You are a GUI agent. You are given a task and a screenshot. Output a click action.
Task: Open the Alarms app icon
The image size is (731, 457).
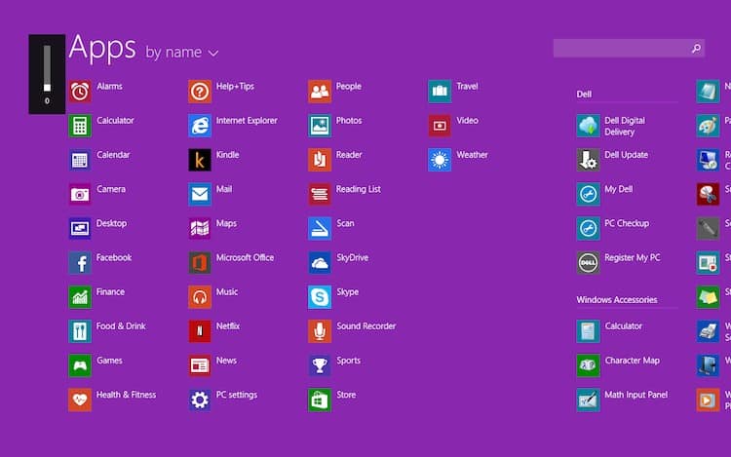80,92
